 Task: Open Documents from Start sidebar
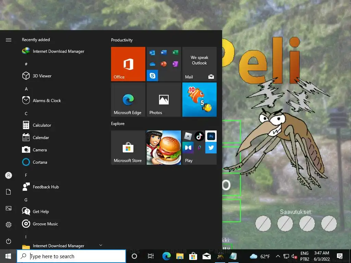point(9,192)
